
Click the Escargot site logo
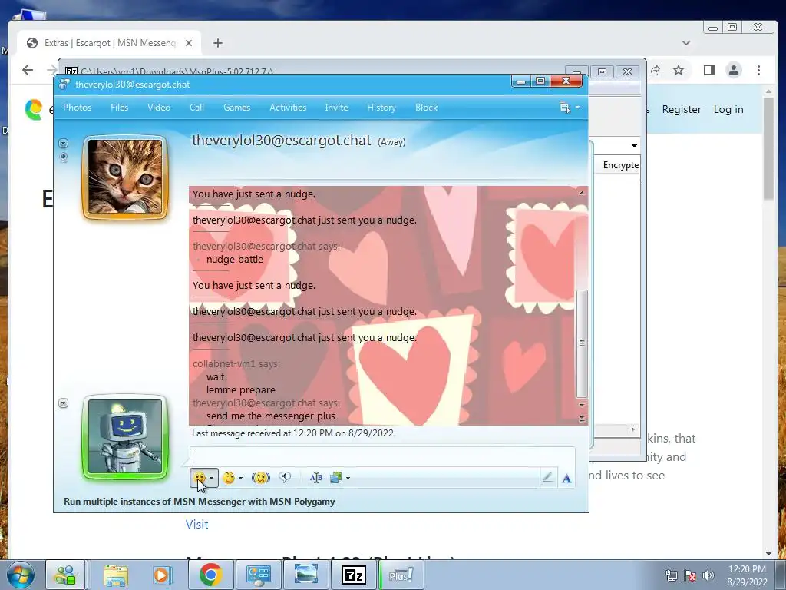click(x=34, y=110)
